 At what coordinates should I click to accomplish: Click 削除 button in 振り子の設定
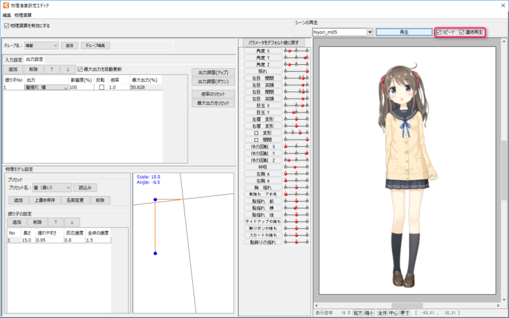(x=38, y=222)
